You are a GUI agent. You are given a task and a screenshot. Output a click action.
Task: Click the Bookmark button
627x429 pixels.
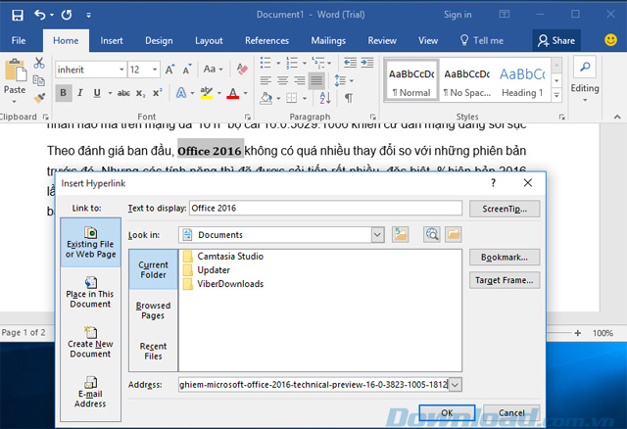pos(505,257)
